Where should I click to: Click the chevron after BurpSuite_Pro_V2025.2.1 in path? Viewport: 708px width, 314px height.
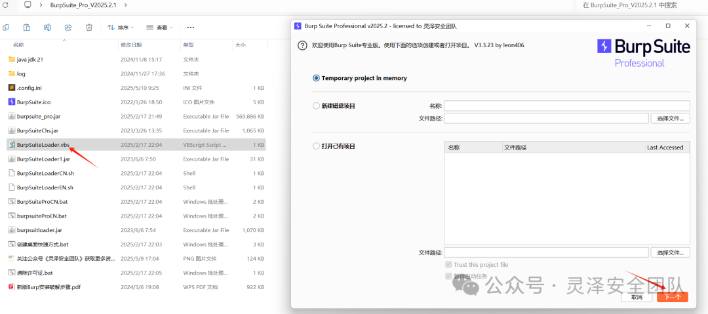(x=125, y=5)
